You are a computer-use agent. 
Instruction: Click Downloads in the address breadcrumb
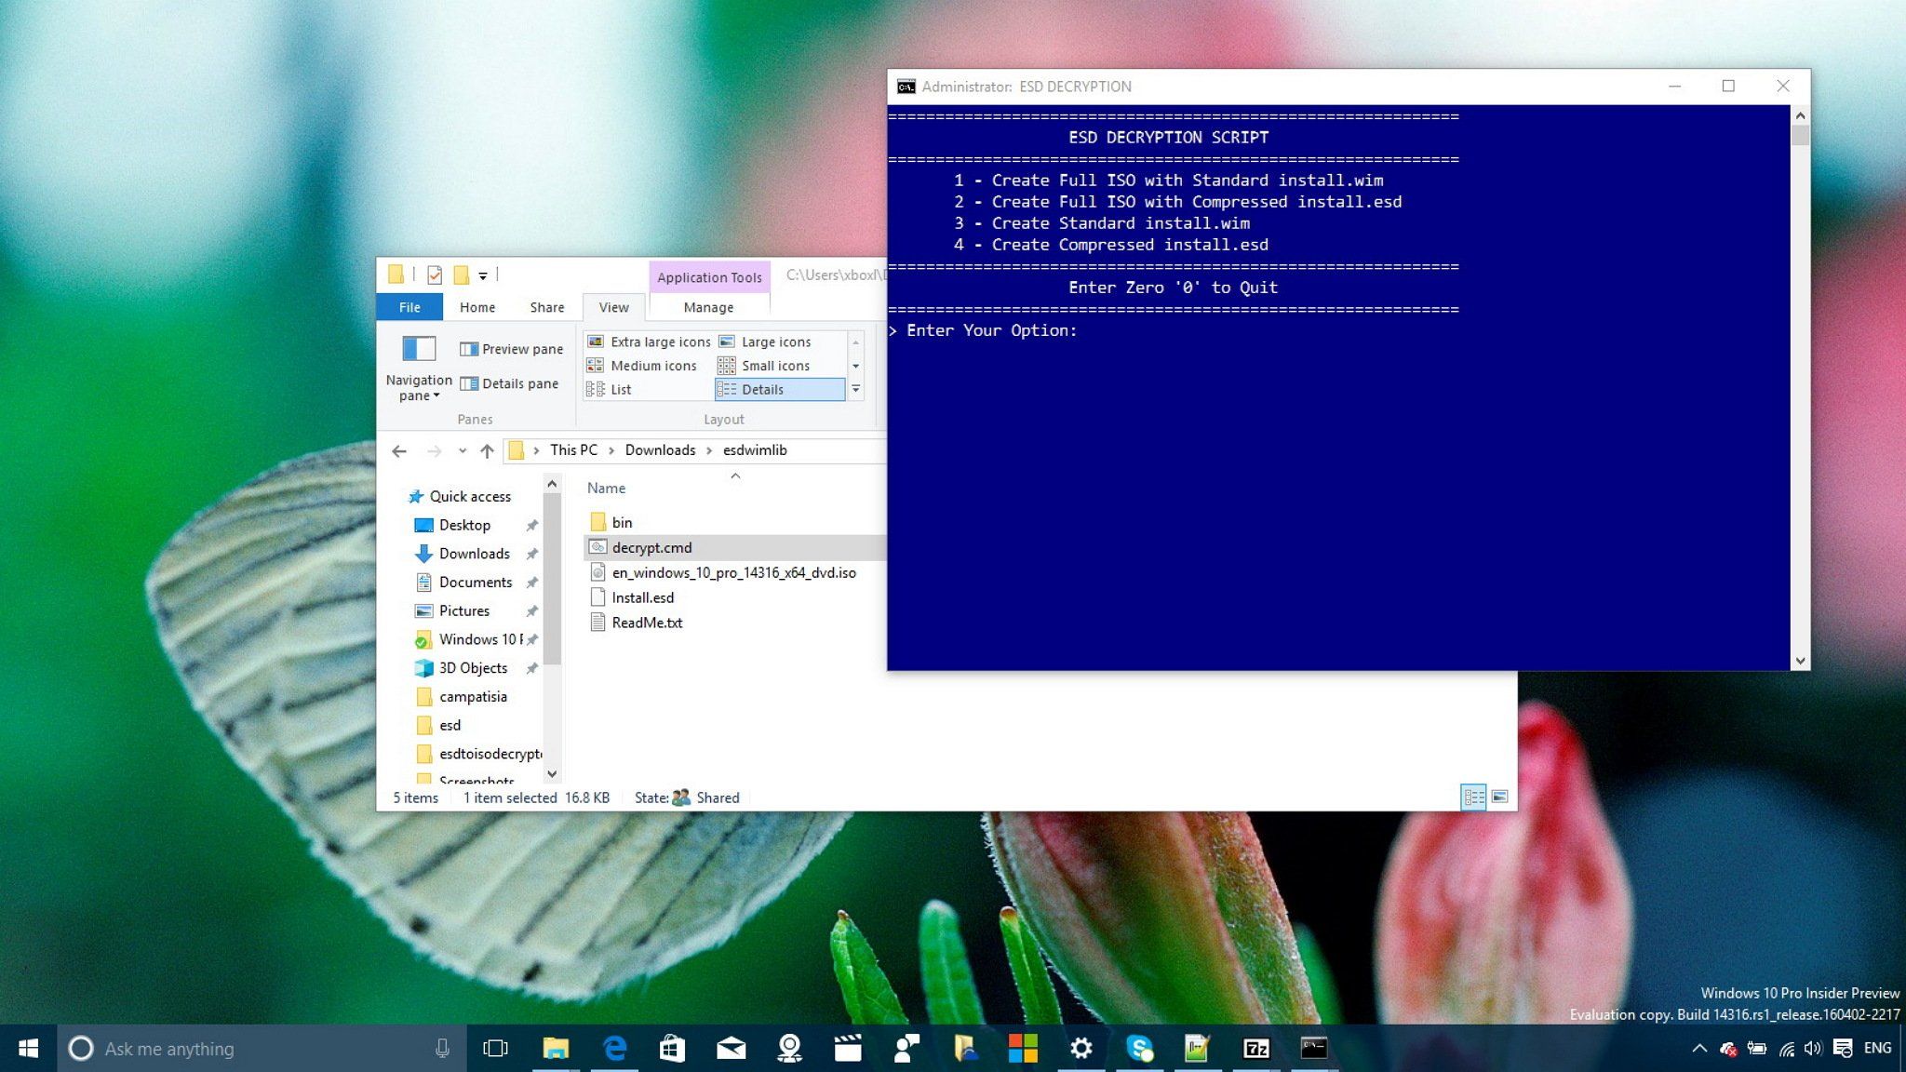coord(660,449)
